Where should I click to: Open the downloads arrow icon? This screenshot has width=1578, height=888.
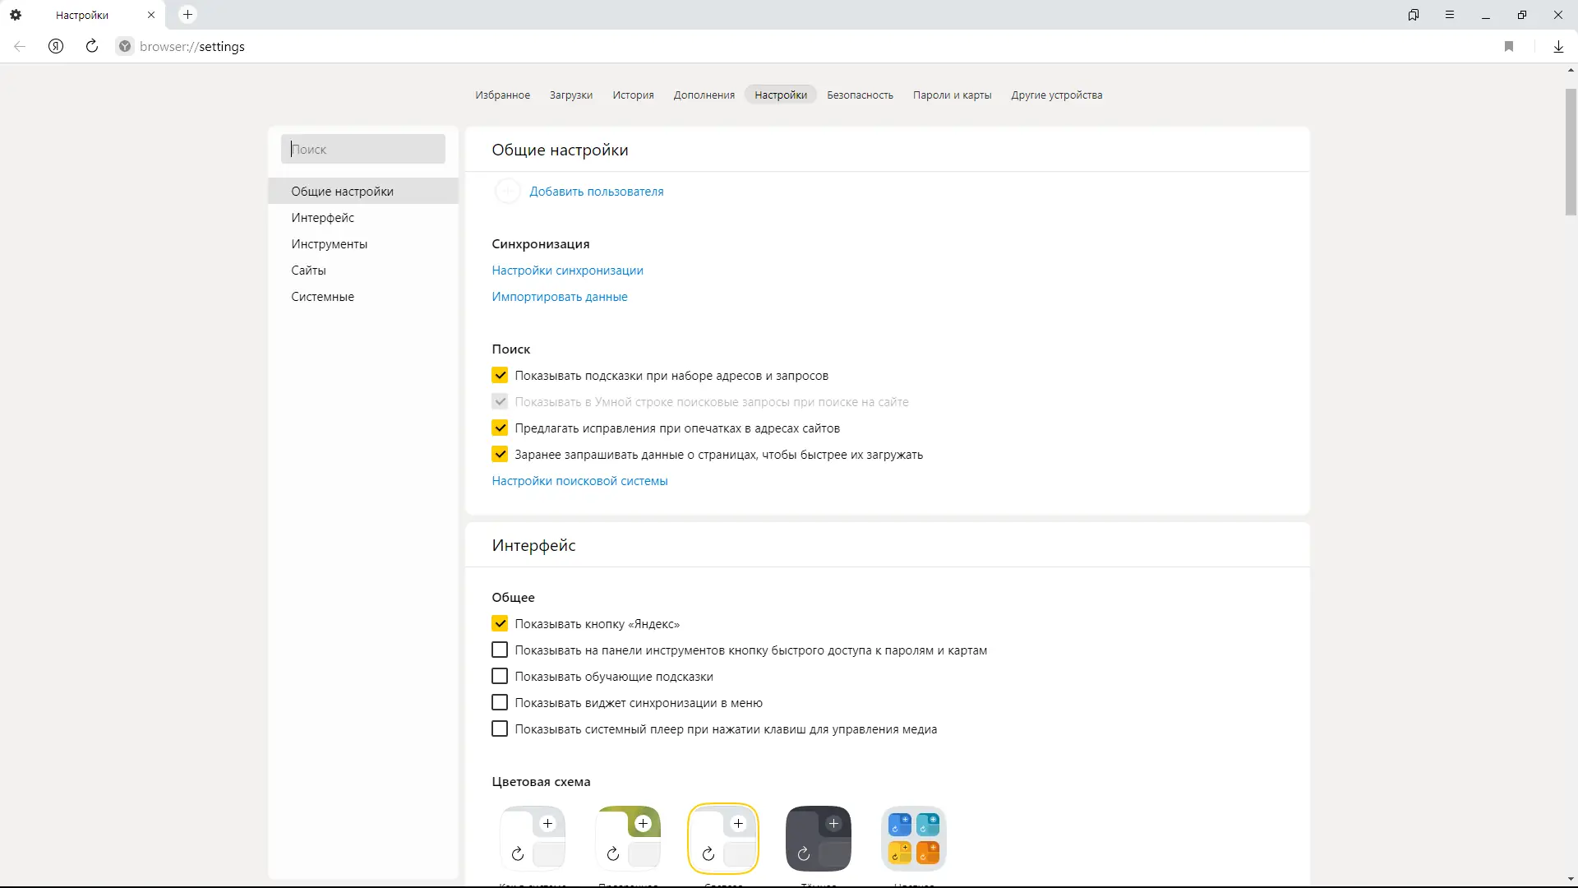click(1558, 47)
